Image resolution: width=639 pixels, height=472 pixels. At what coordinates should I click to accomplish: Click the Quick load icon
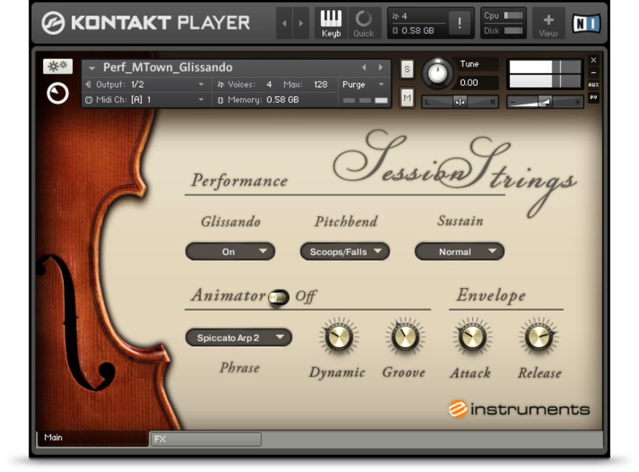(x=363, y=23)
